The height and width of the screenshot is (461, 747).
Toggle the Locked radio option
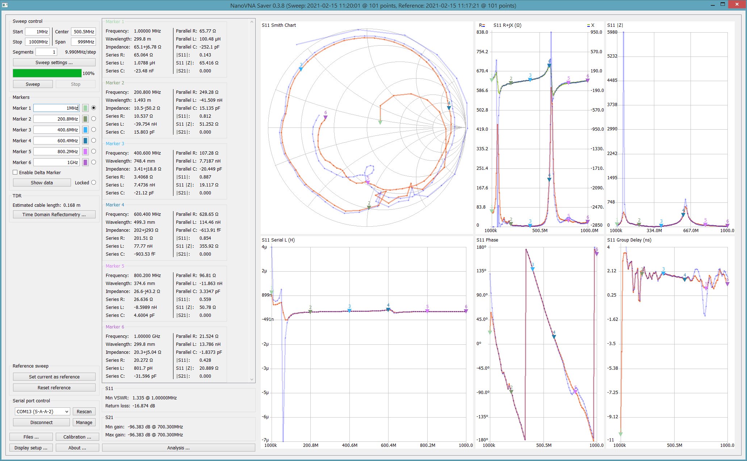(93, 183)
